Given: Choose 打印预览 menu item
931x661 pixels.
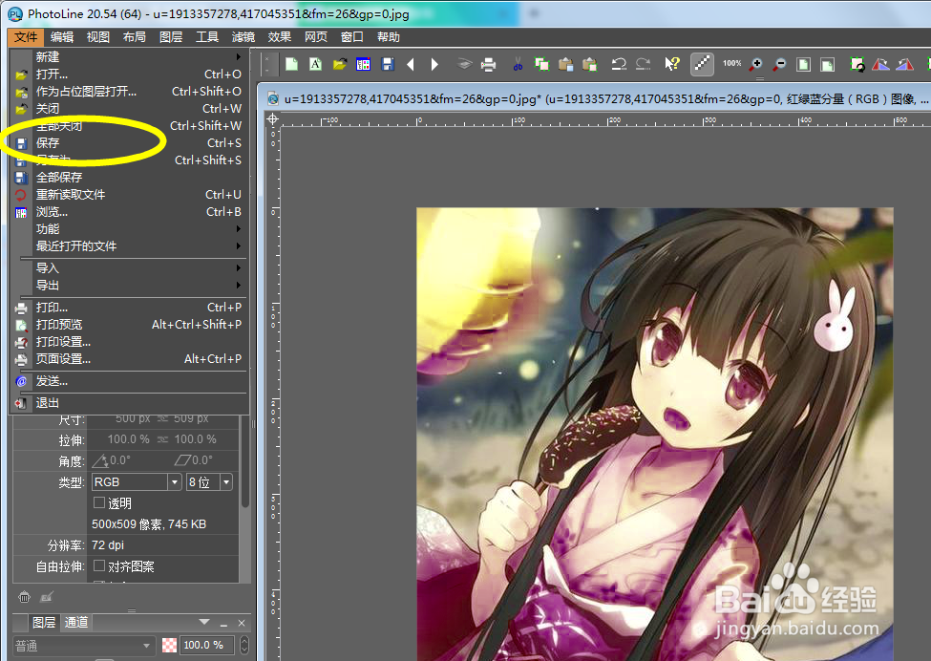Looking at the screenshot, I should click(x=129, y=324).
